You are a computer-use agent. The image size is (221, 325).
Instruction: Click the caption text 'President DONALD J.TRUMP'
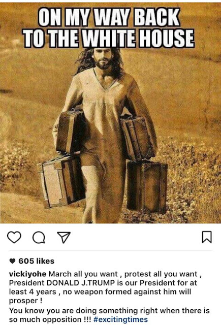[x=62, y=283]
